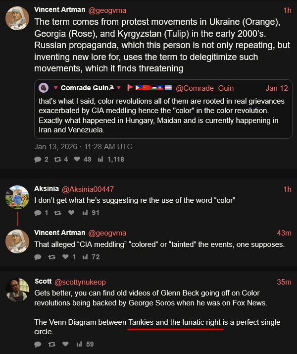The image size is (297, 354).
Task: Retweet Aksinia's comment
Action: click(58, 213)
